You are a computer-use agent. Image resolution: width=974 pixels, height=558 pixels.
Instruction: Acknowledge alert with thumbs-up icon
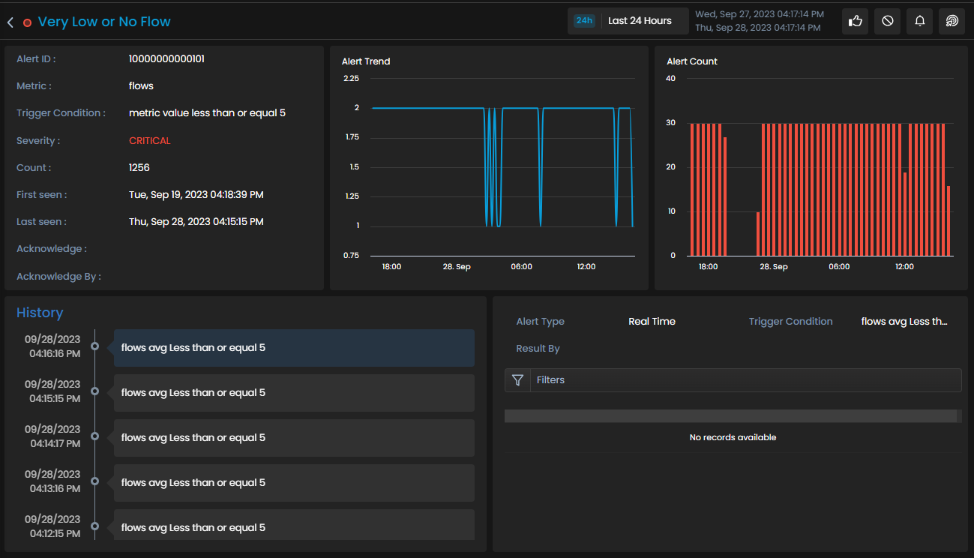coord(855,21)
